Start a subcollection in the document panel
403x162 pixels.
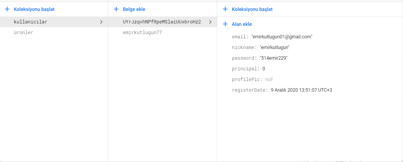[252, 9]
